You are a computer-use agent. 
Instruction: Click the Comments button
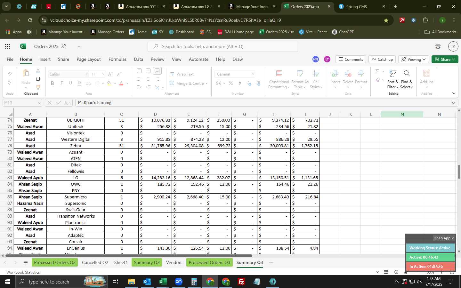click(x=351, y=59)
